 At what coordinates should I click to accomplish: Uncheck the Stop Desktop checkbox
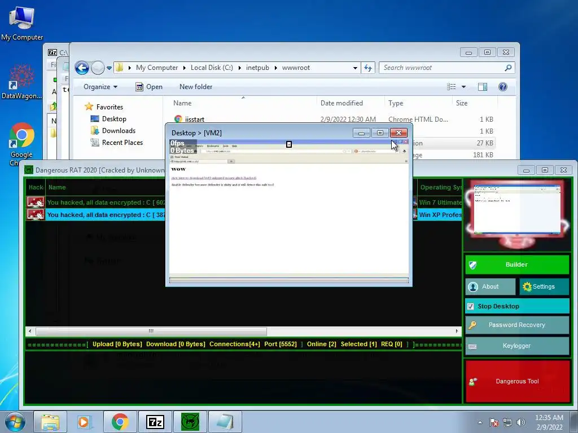tap(470, 306)
